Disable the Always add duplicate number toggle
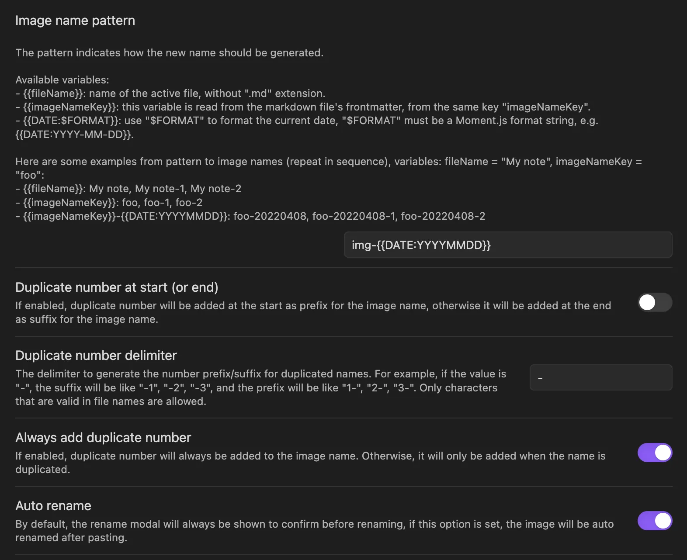Screen dimensions: 687x560 click(x=654, y=453)
